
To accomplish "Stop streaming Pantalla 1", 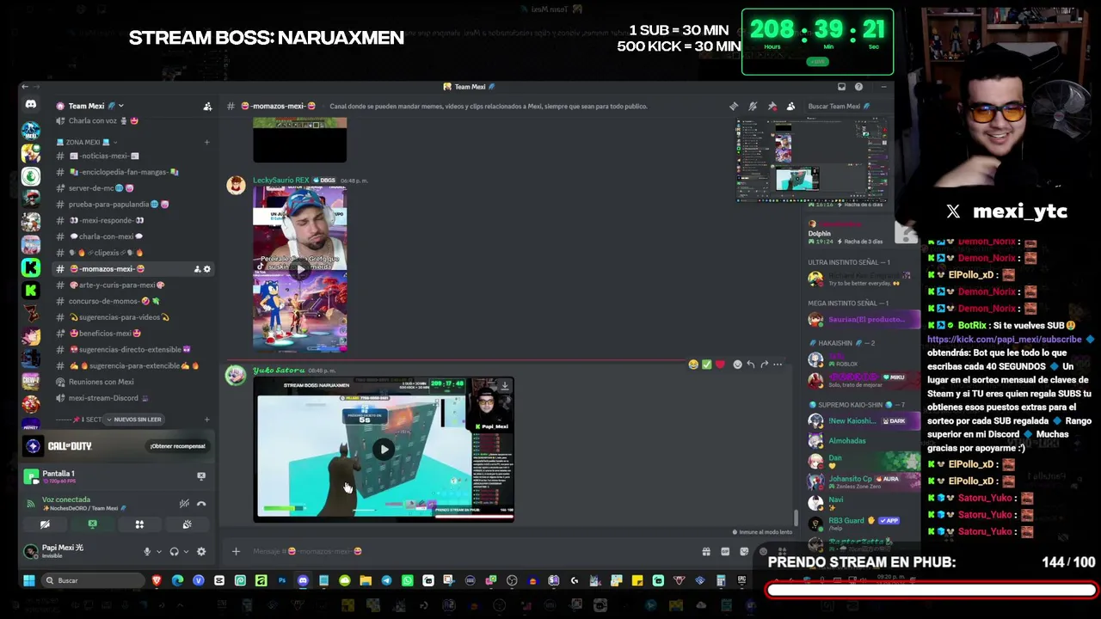I will pos(201,475).
